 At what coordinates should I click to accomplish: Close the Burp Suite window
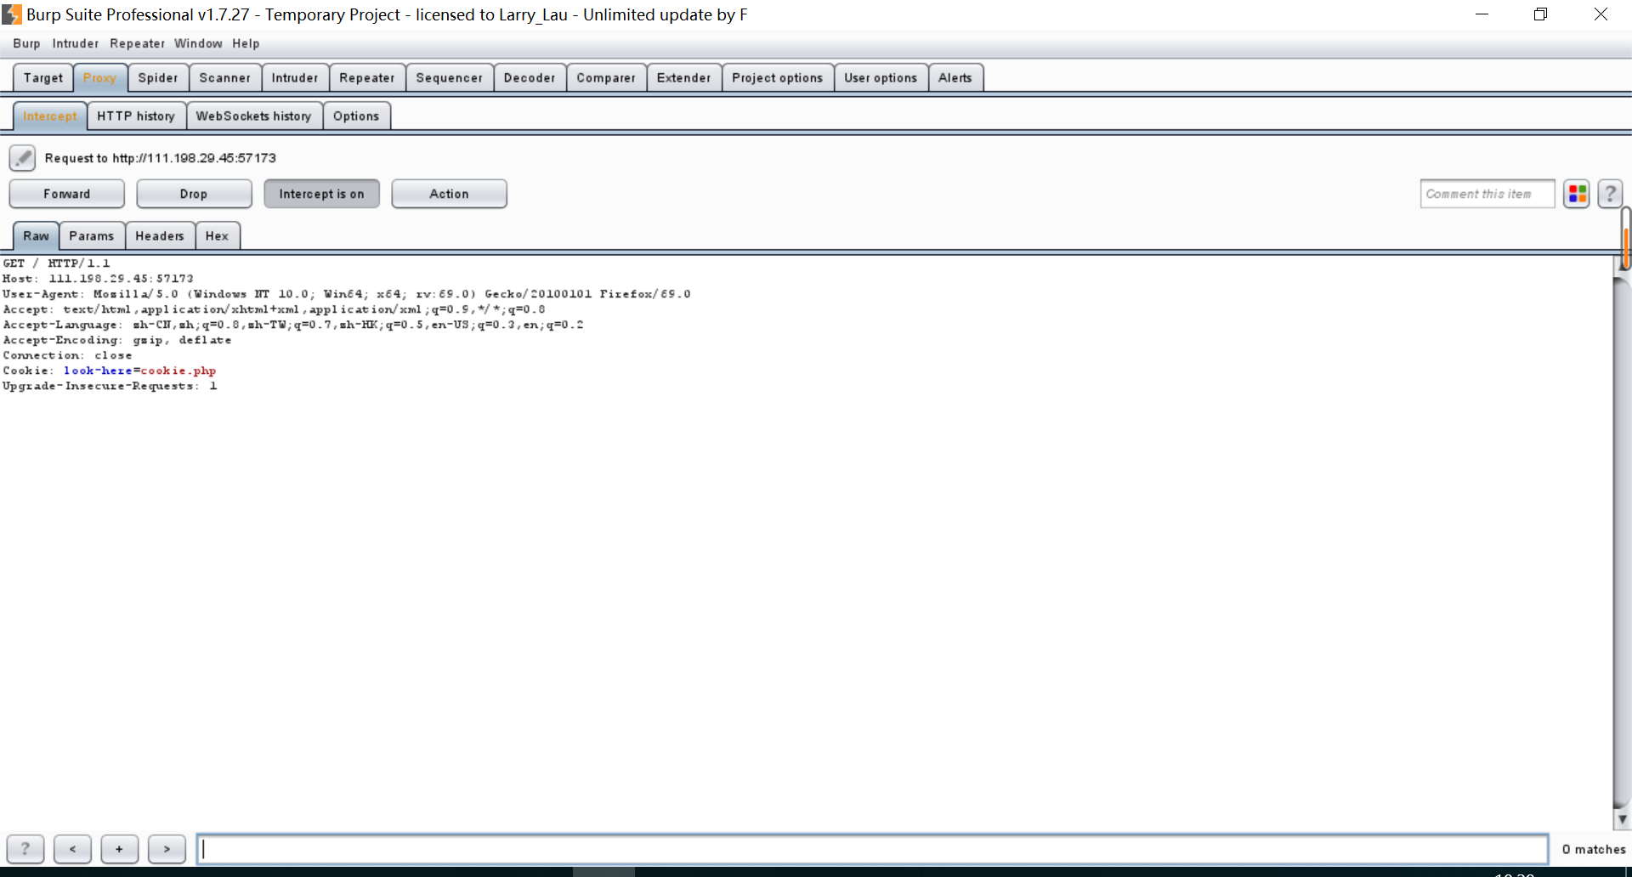(x=1601, y=14)
